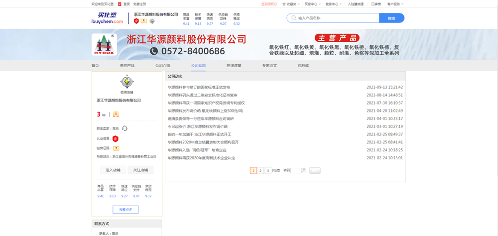
Task: Click the phone icon beside 0572-8400686
Action: pos(154,51)
